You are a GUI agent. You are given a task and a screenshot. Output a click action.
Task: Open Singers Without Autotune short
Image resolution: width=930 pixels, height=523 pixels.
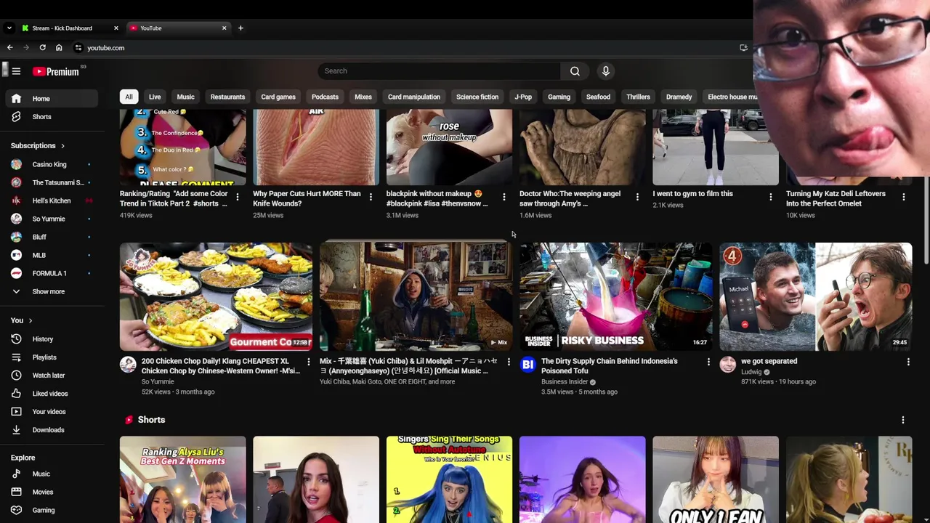click(x=449, y=479)
